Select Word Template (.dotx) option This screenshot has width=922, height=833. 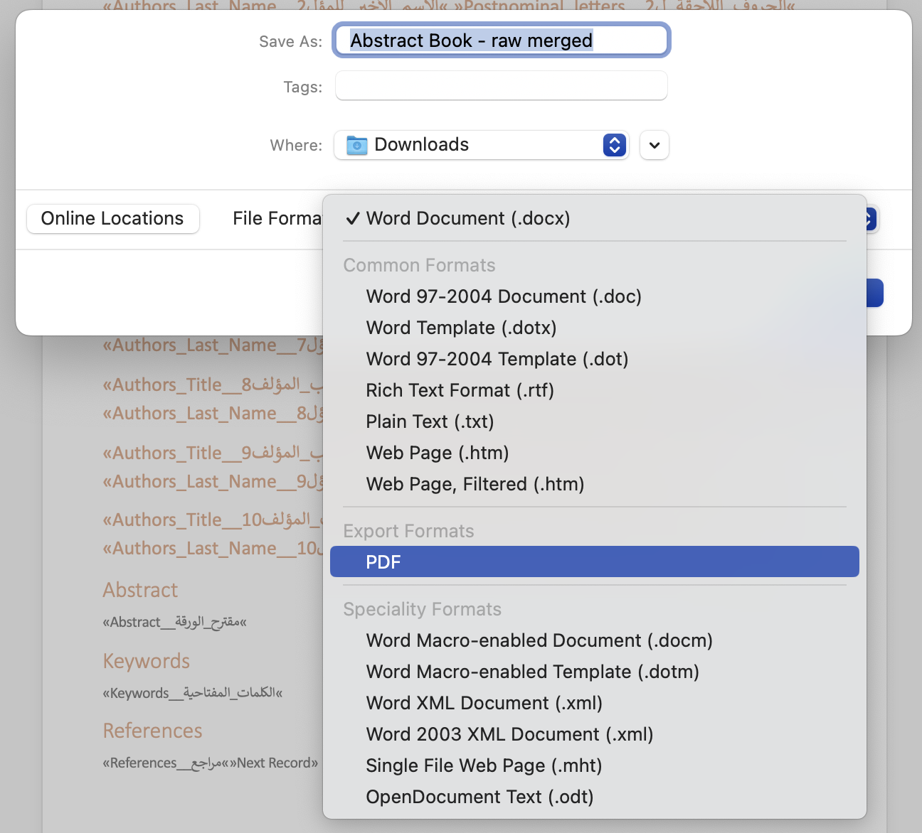tap(460, 328)
